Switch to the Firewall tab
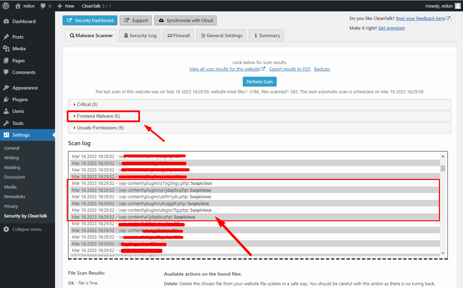Image resolution: width=463 pixels, height=288 pixels. [x=179, y=35]
